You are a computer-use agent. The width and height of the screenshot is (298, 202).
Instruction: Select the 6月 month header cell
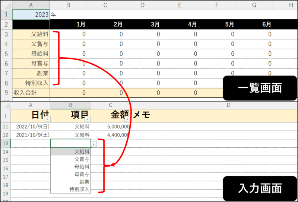pyautogui.click(x=254, y=25)
